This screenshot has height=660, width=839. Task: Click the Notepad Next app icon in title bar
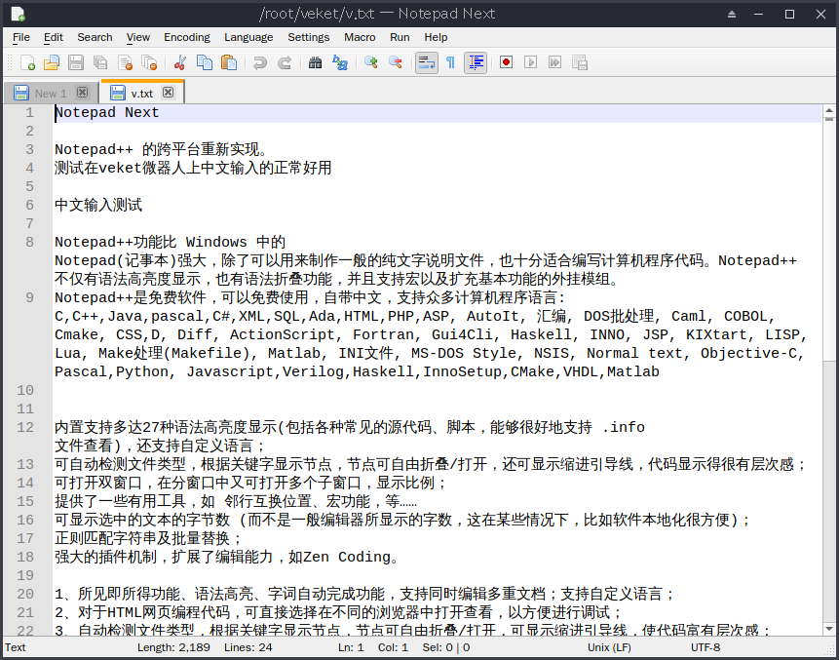(x=18, y=14)
